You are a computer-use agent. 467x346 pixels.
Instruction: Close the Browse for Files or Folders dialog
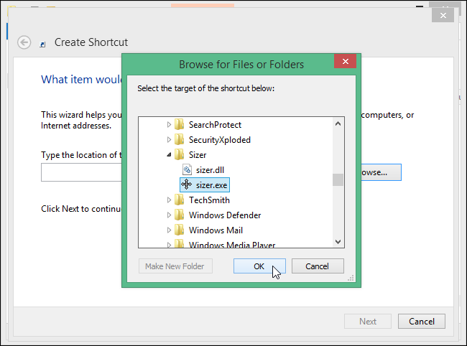coord(345,62)
